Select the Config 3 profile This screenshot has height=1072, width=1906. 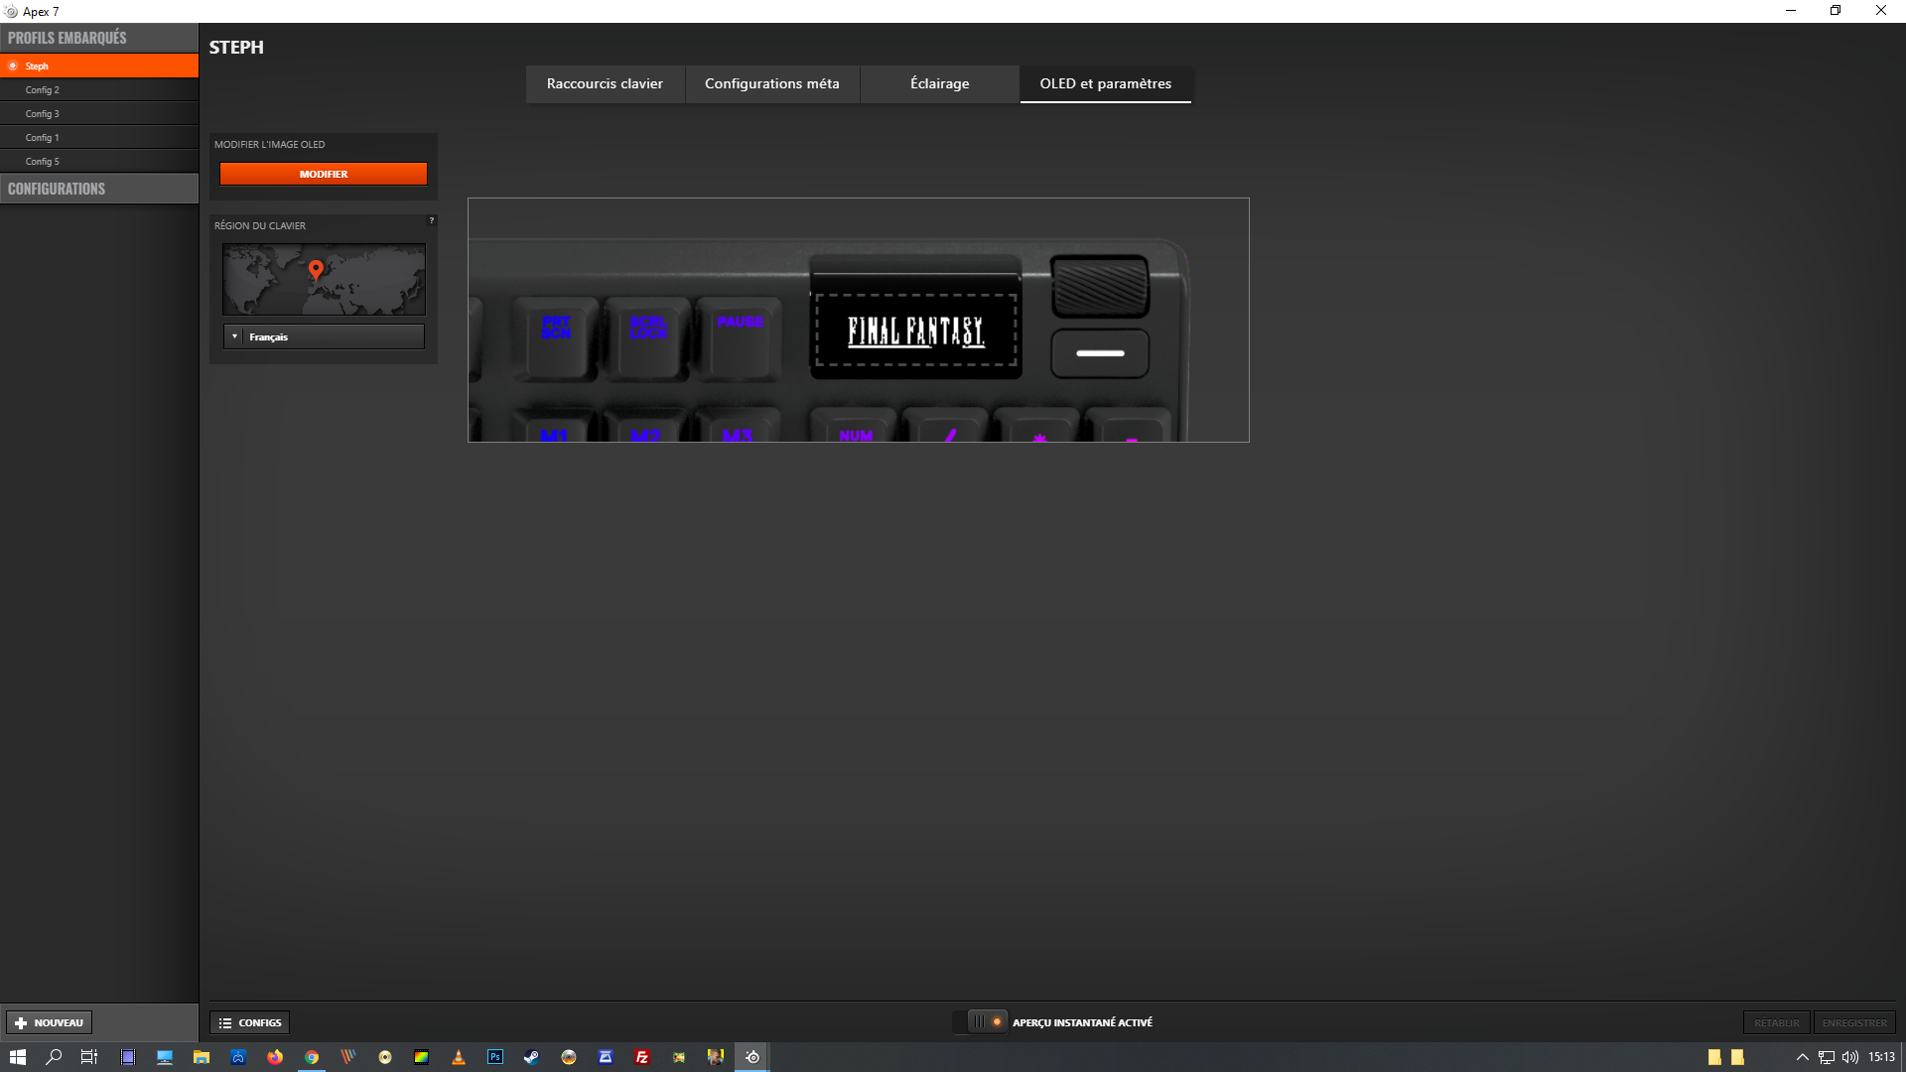[x=99, y=113]
